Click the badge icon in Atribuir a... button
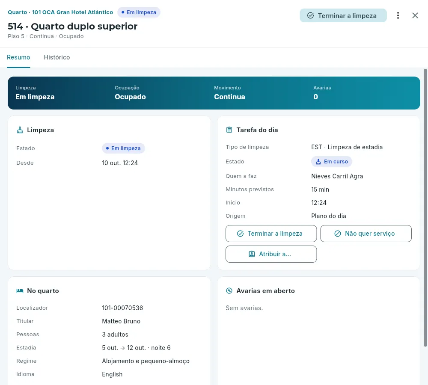The height and width of the screenshot is (385, 428). pos(252,254)
